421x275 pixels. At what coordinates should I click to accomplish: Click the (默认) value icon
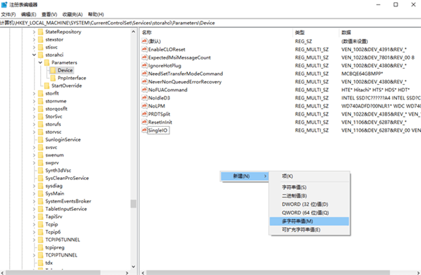click(x=144, y=41)
